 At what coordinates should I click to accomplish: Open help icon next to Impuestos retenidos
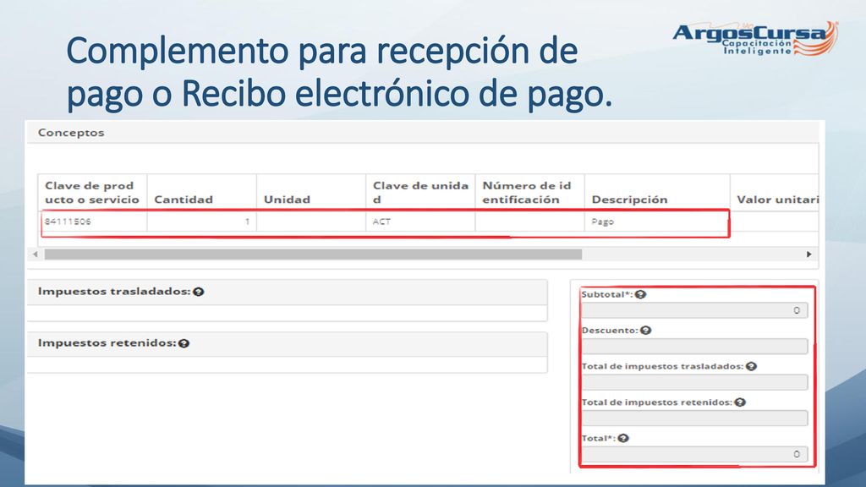pyautogui.click(x=184, y=343)
